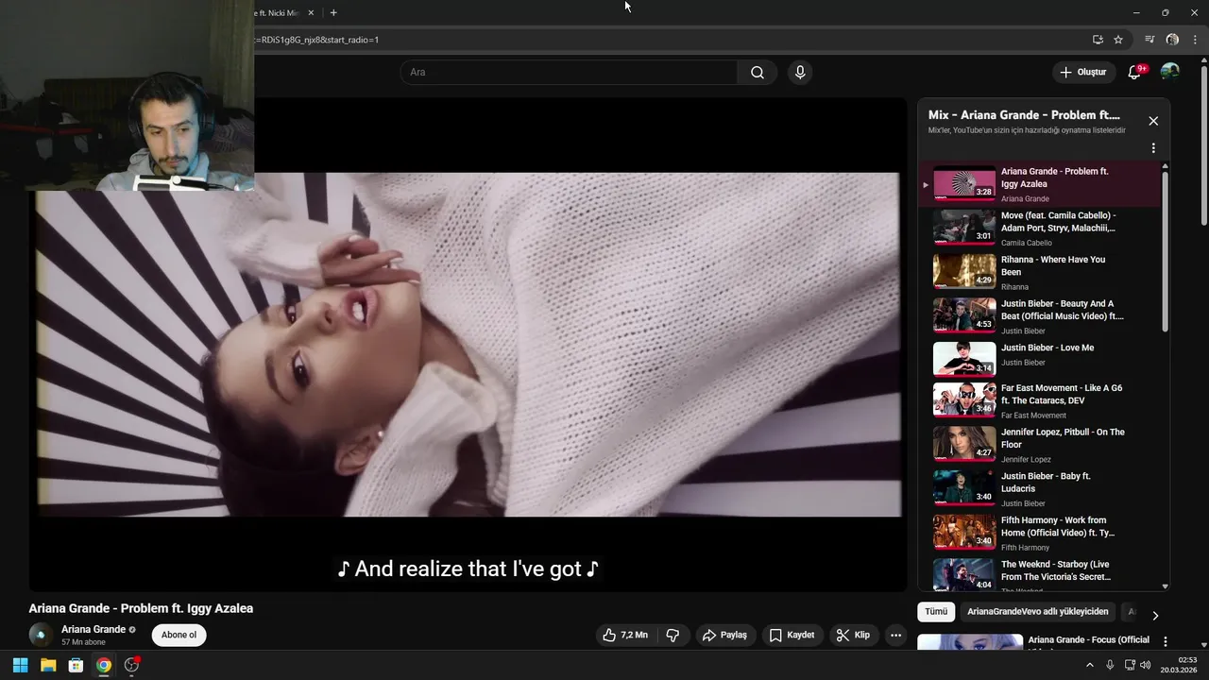Open a new browser tab
Viewport: 1209px width, 680px height.
click(333, 12)
